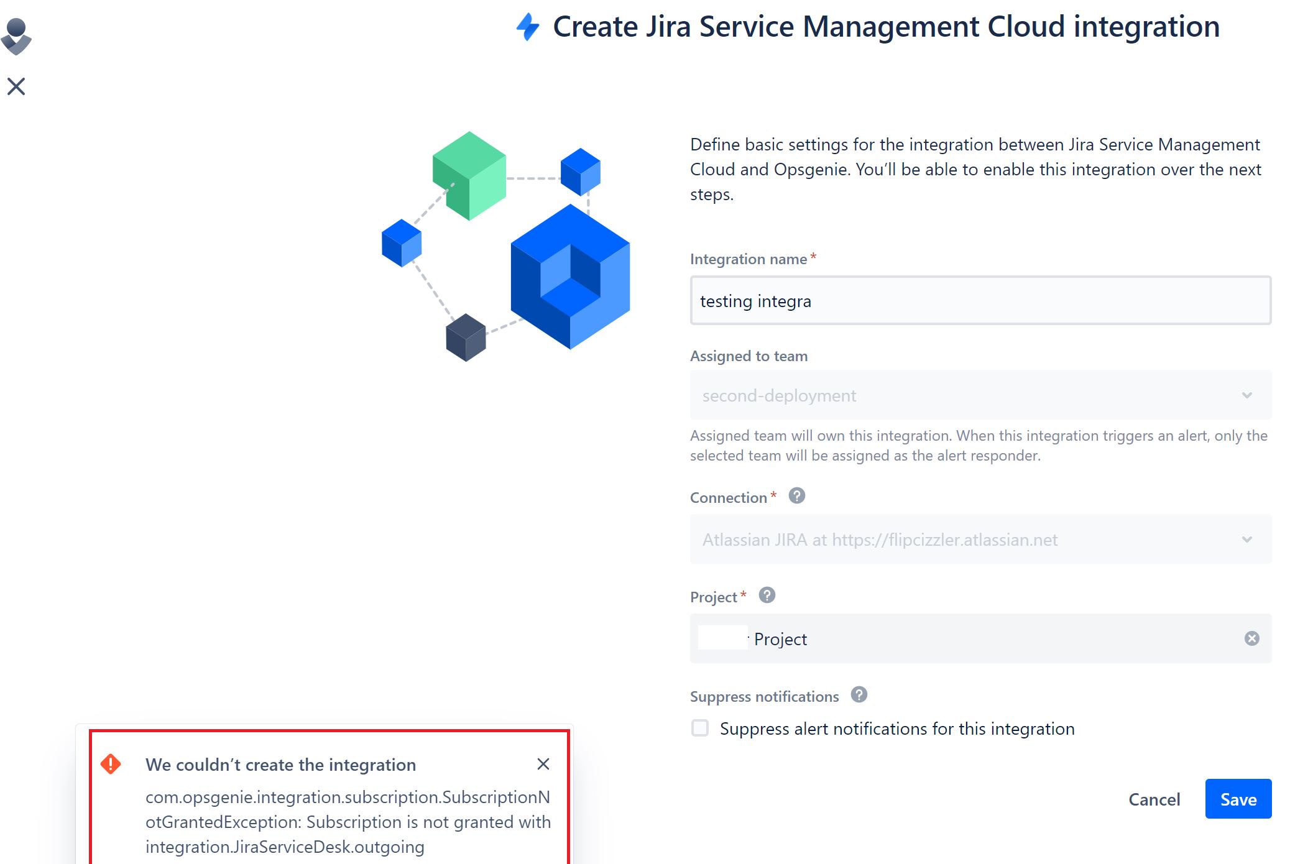Show help for Suppress notifications
The width and height of the screenshot is (1313, 864).
(859, 695)
